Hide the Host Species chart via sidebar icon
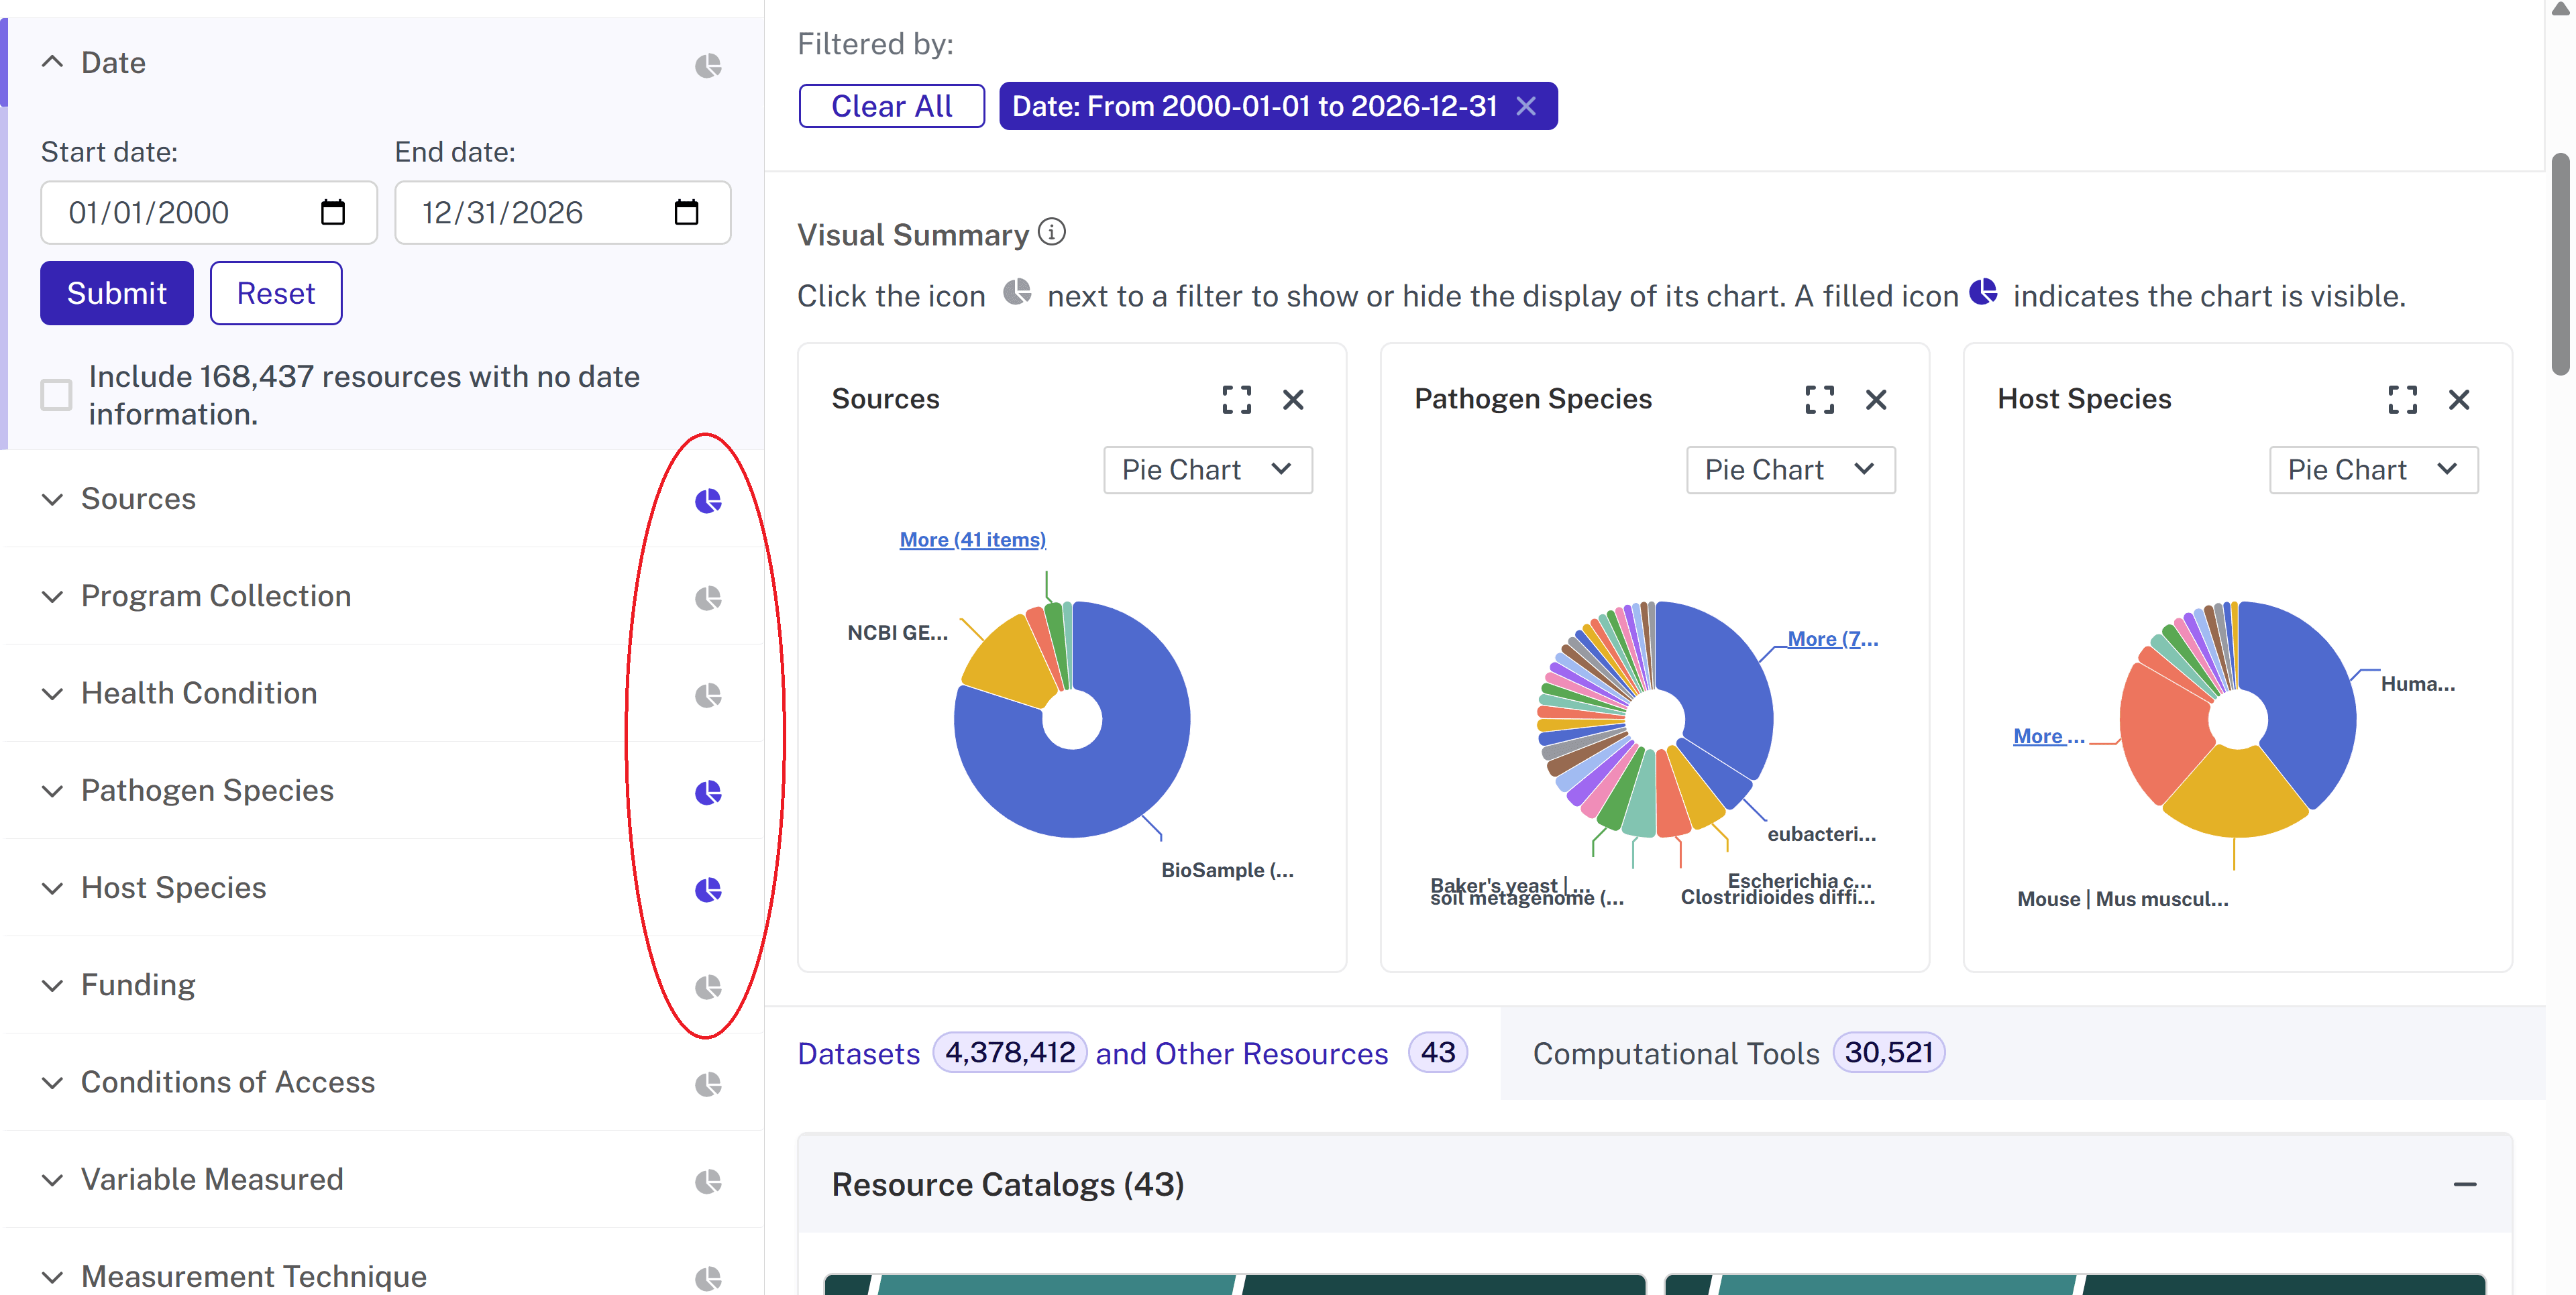Image resolution: width=2576 pixels, height=1295 pixels. pos(708,889)
